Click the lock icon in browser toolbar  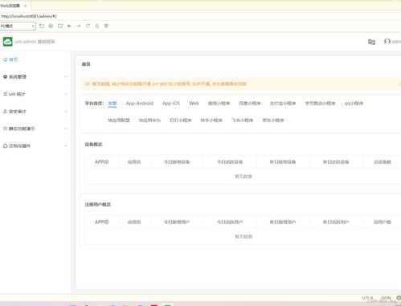tap(97, 26)
